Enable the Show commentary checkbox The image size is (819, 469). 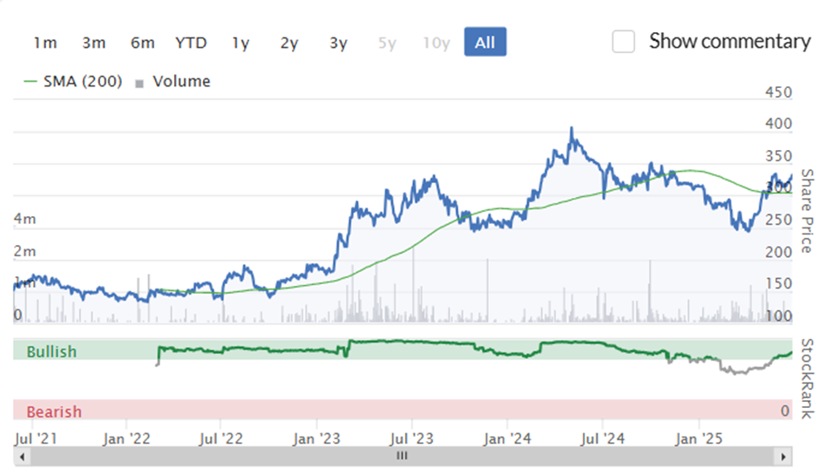[x=623, y=41]
